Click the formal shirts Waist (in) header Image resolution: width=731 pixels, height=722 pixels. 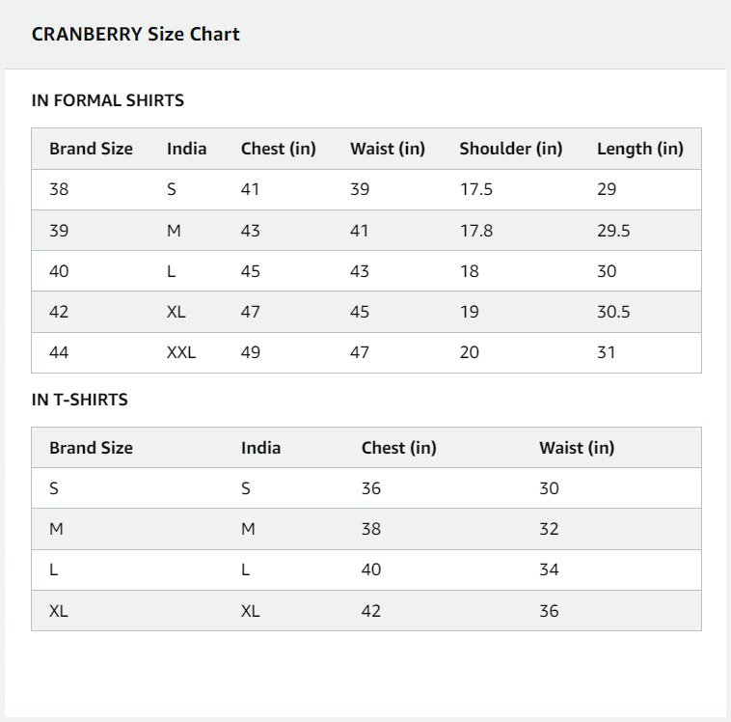(388, 149)
